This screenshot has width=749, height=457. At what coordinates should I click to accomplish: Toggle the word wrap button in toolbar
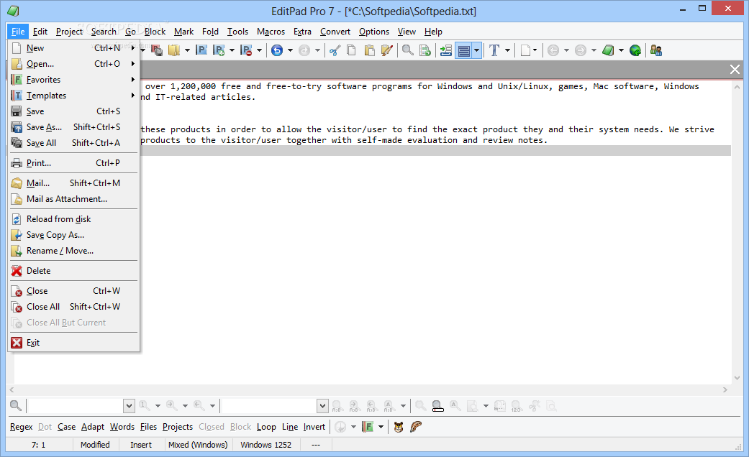pyautogui.click(x=464, y=50)
